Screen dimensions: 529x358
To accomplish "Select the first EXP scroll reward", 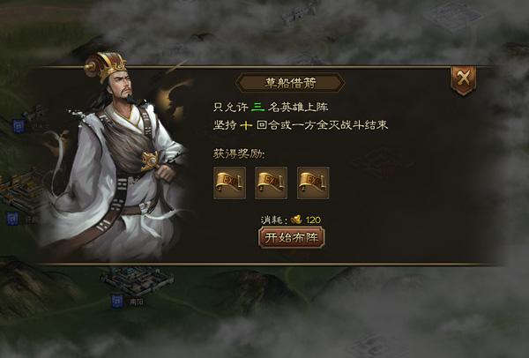I will pyautogui.click(x=229, y=183).
